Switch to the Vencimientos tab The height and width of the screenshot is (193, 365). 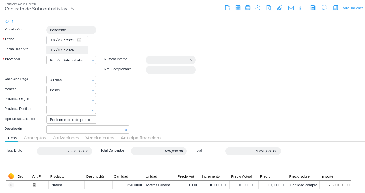point(100,138)
